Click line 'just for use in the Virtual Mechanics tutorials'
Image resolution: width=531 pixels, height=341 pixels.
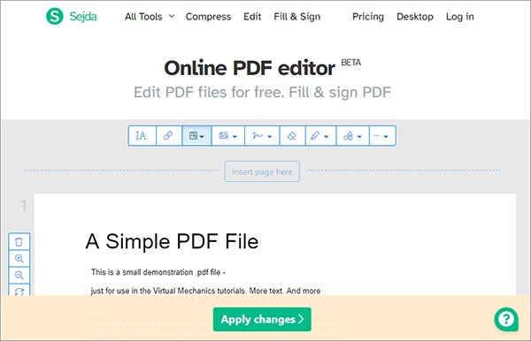168,291
